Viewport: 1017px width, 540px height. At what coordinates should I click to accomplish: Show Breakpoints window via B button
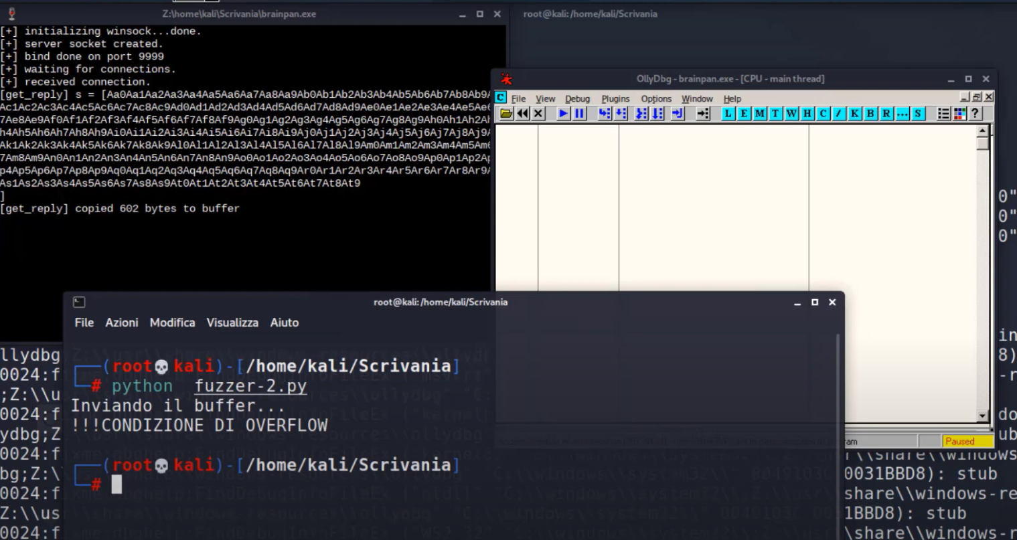point(870,114)
